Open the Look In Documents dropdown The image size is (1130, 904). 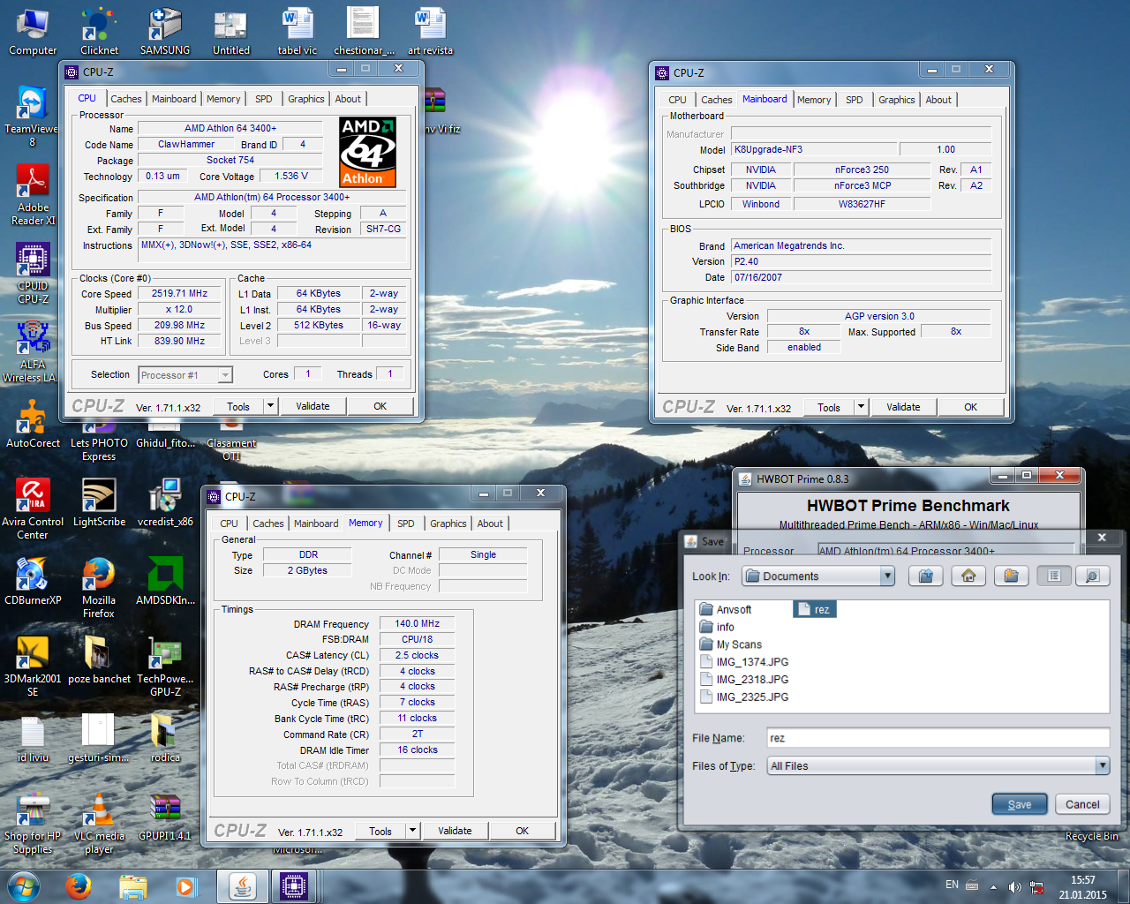(888, 576)
